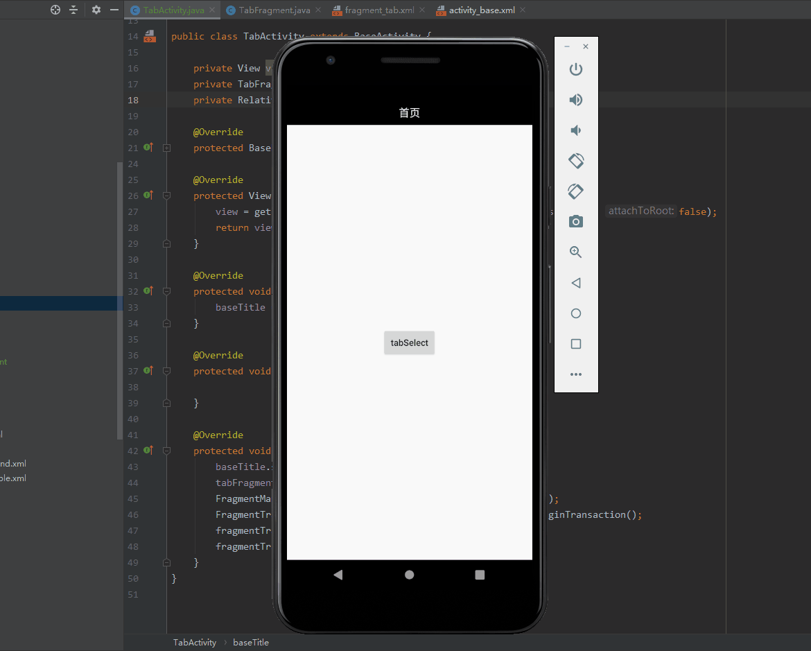Open project panel settings gear

[x=96, y=9]
